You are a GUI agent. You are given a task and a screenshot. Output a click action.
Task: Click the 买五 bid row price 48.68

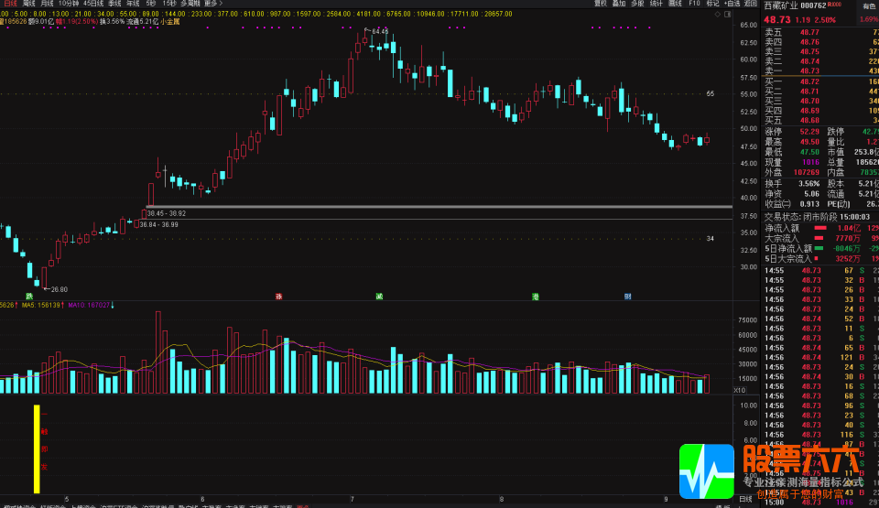pyautogui.click(x=809, y=121)
